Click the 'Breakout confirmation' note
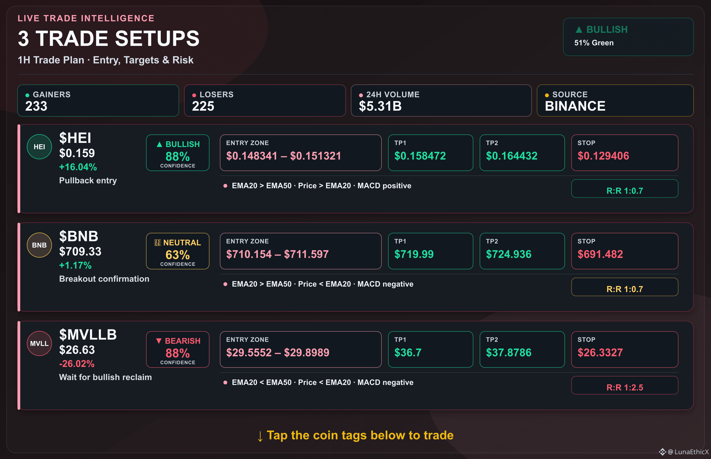Screen dimensions: 711x459 [104, 279]
